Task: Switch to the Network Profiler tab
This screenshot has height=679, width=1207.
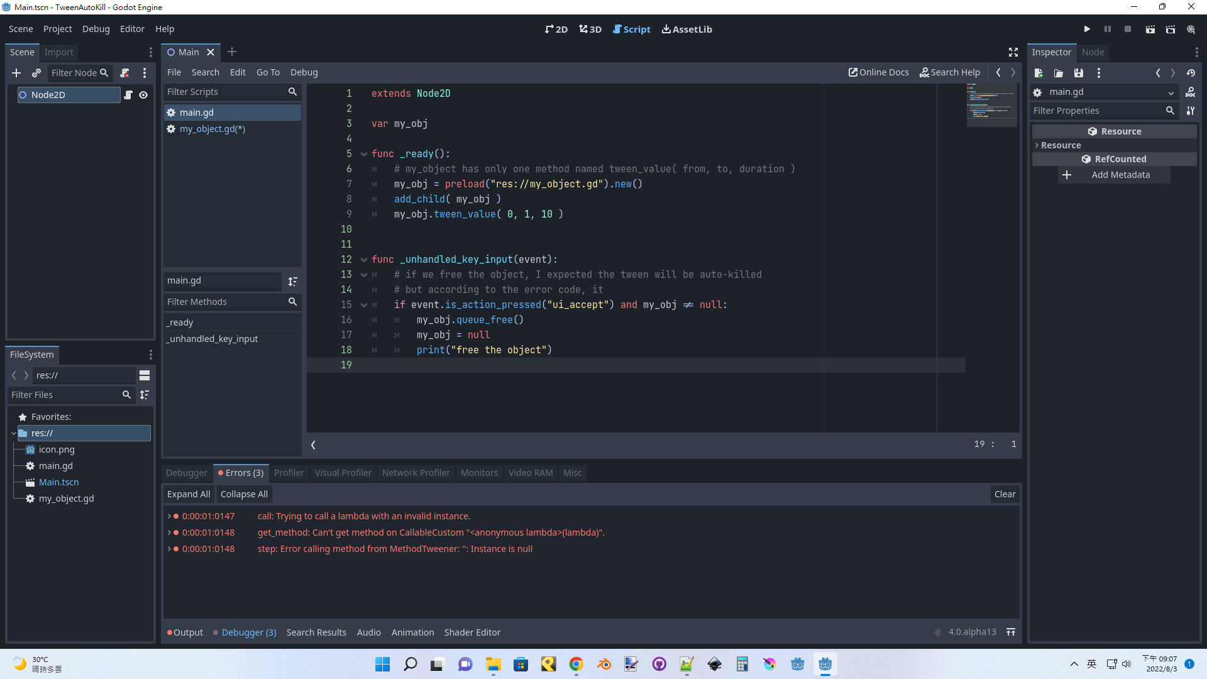Action: pos(416,473)
